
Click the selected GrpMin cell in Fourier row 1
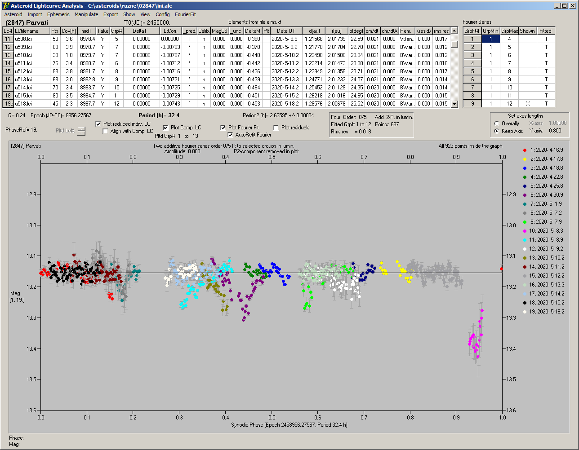(x=491, y=39)
